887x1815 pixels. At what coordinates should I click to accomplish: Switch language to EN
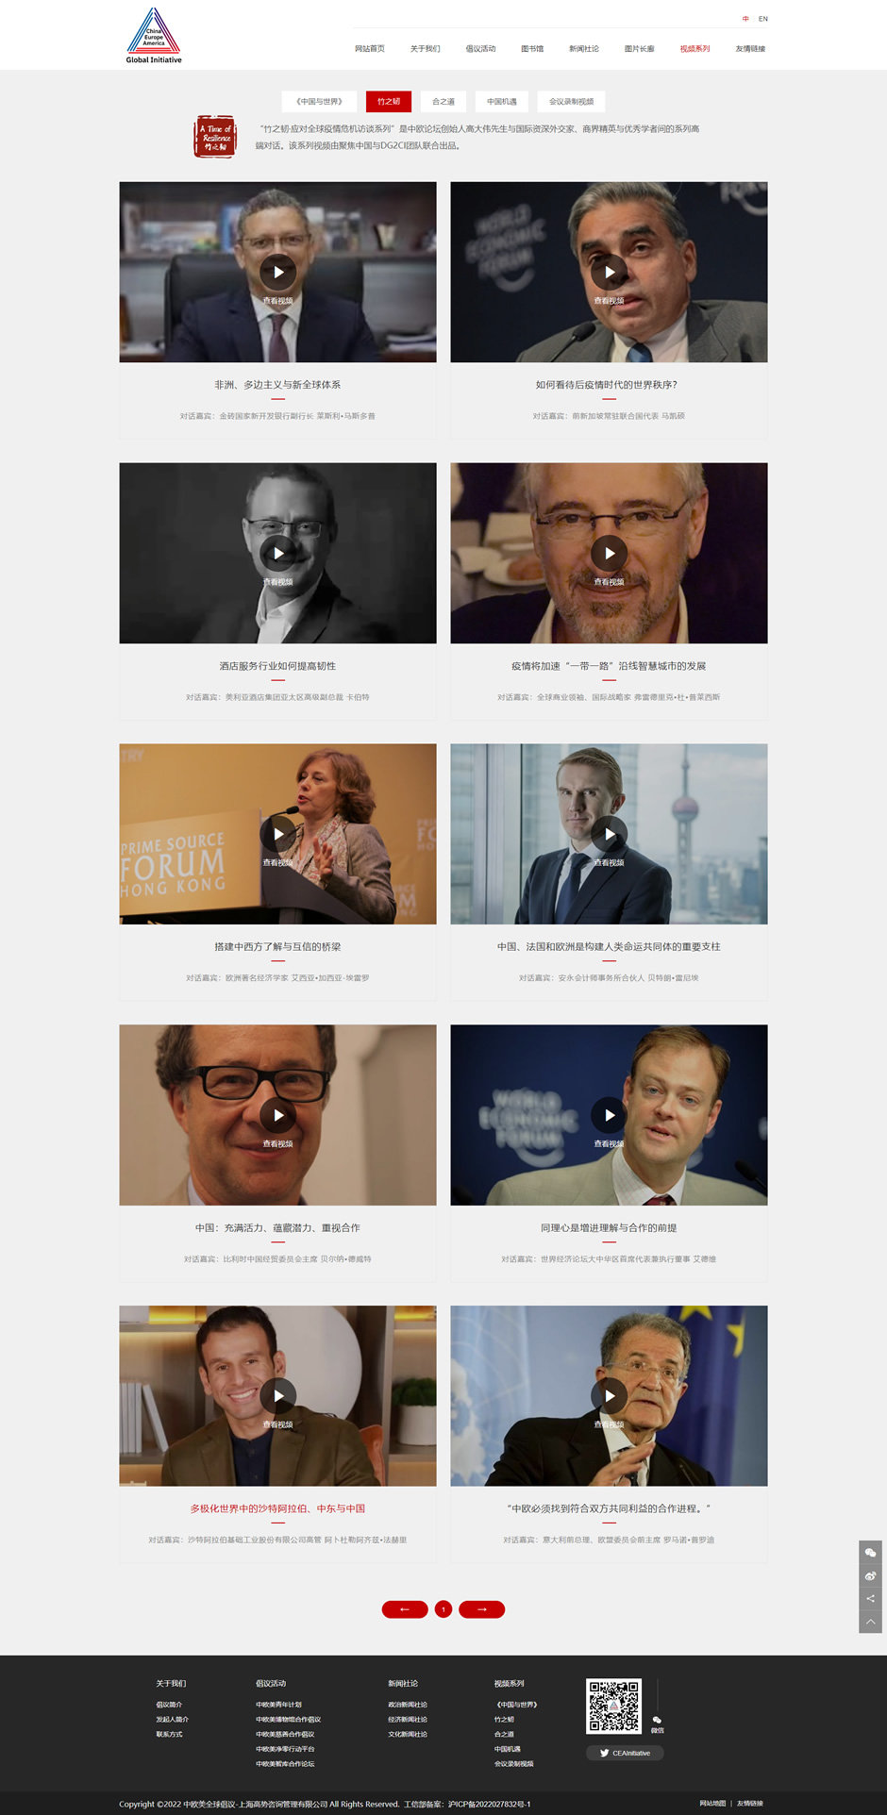coord(763,19)
